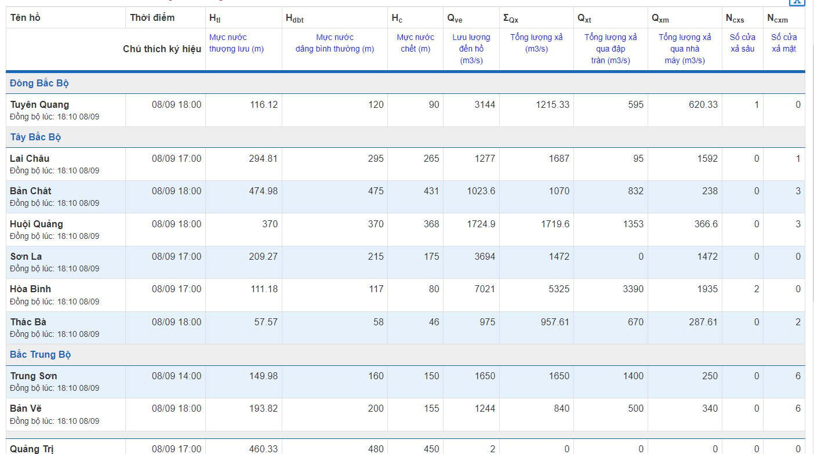The width and height of the screenshot is (814, 454).
Task: Click Bản Vẽ upstream level 193.82
Action: click(x=264, y=409)
